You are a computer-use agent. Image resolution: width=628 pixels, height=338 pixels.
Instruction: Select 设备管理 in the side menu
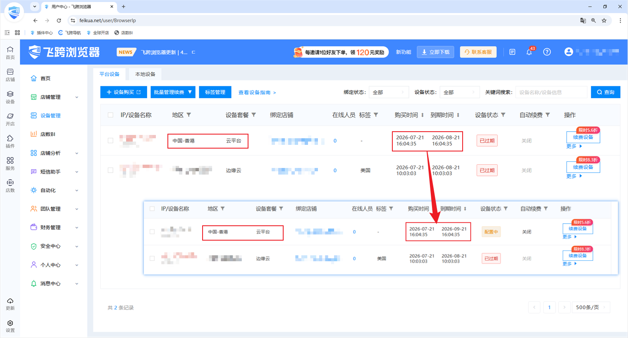(50, 116)
